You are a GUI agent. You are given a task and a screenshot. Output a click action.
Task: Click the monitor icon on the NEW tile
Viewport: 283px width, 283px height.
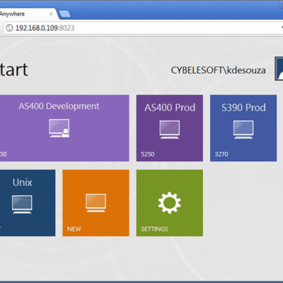pos(96,203)
